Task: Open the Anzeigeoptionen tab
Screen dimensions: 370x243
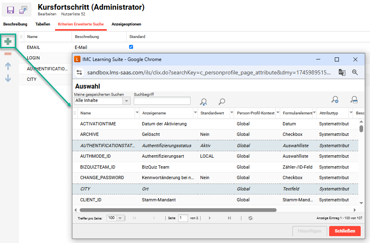Action: coord(126,24)
